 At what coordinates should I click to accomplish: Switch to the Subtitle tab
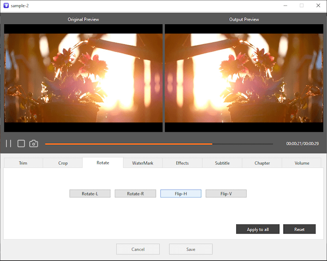(x=222, y=163)
